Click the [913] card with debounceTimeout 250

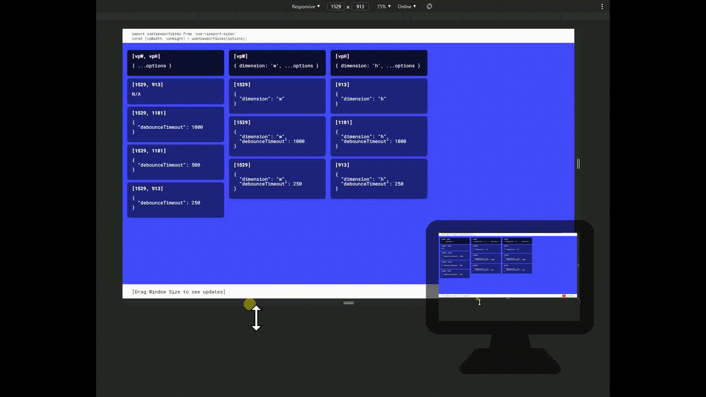click(379, 179)
